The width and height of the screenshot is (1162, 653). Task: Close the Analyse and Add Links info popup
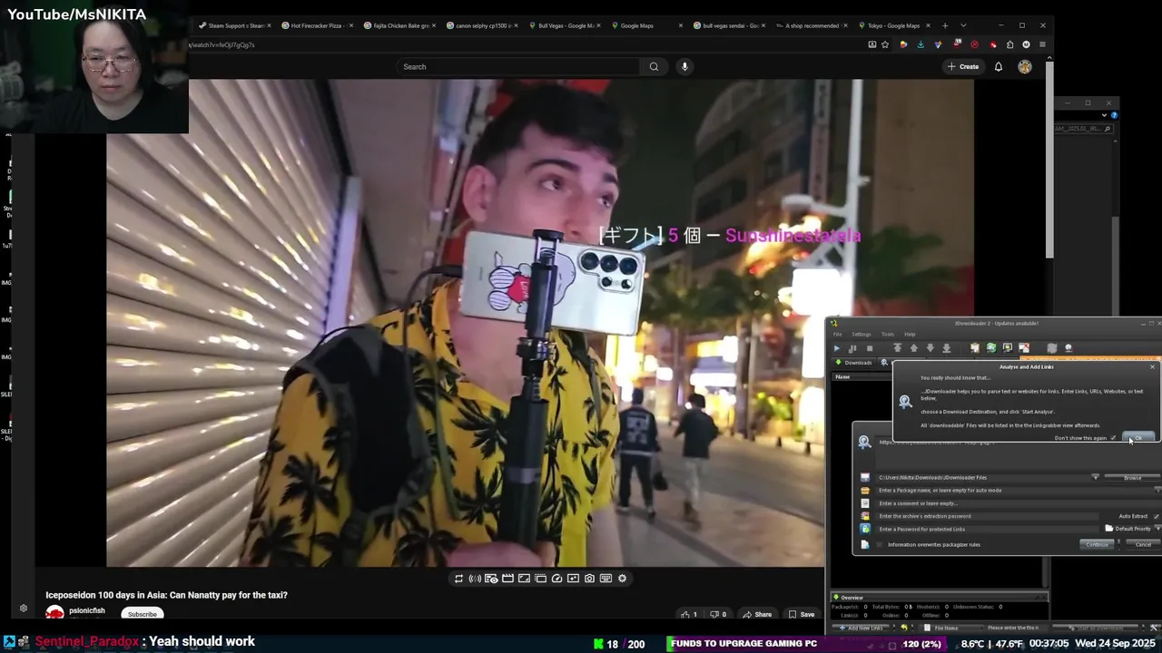point(1153,366)
